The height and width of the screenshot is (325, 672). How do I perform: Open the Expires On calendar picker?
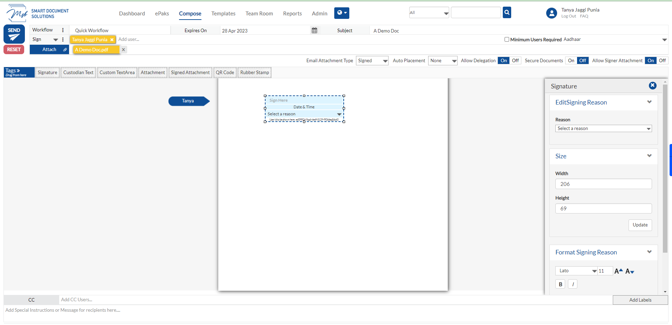pos(314,30)
